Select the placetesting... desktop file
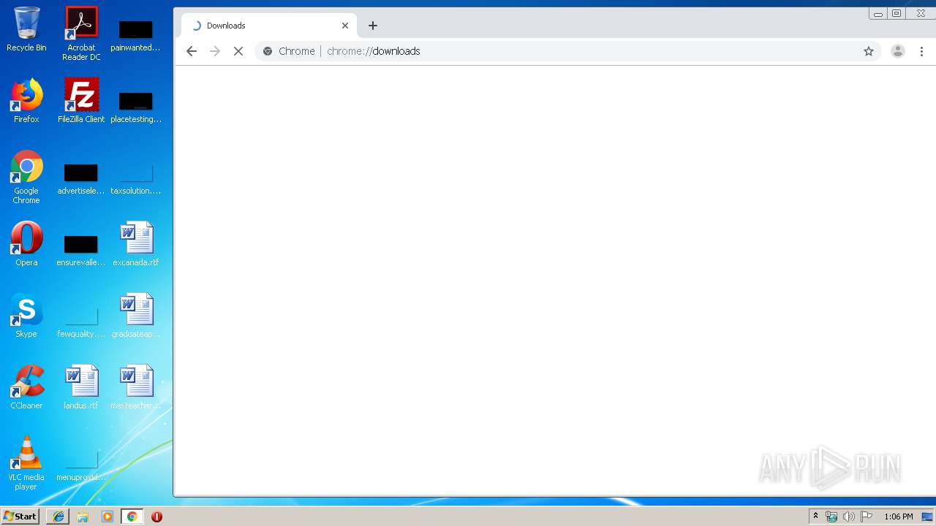 [136, 107]
